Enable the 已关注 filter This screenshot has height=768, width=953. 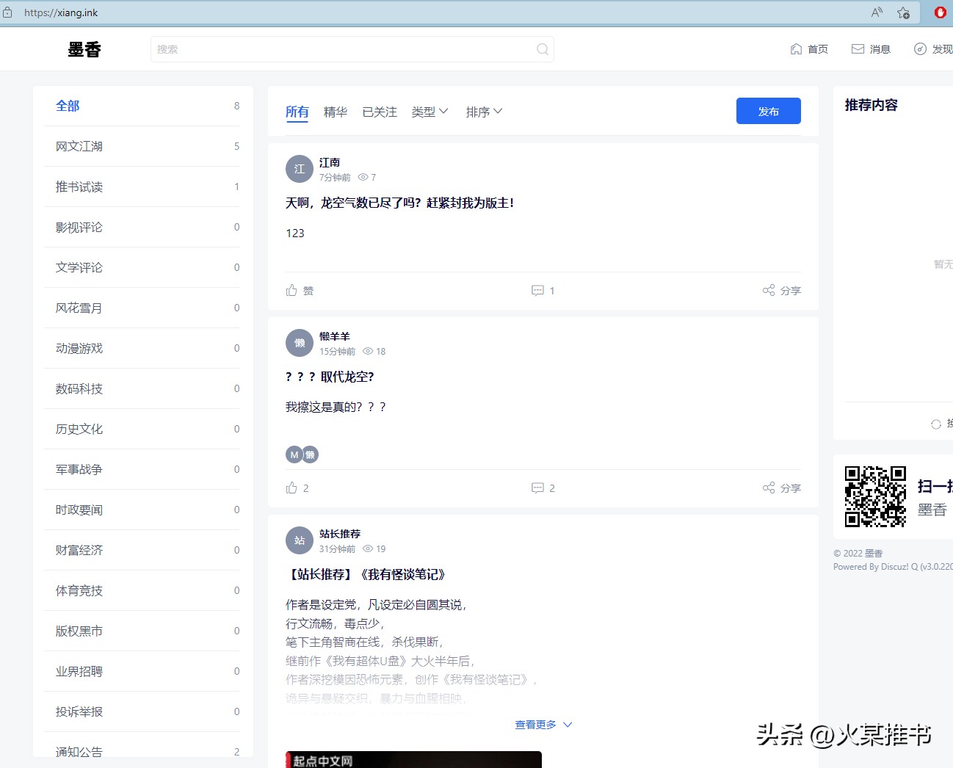pos(379,112)
